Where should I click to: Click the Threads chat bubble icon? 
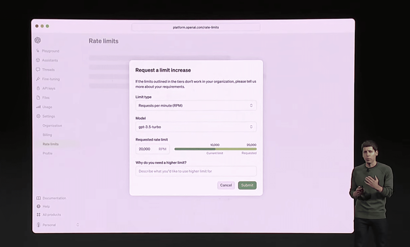tap(38, 70)
